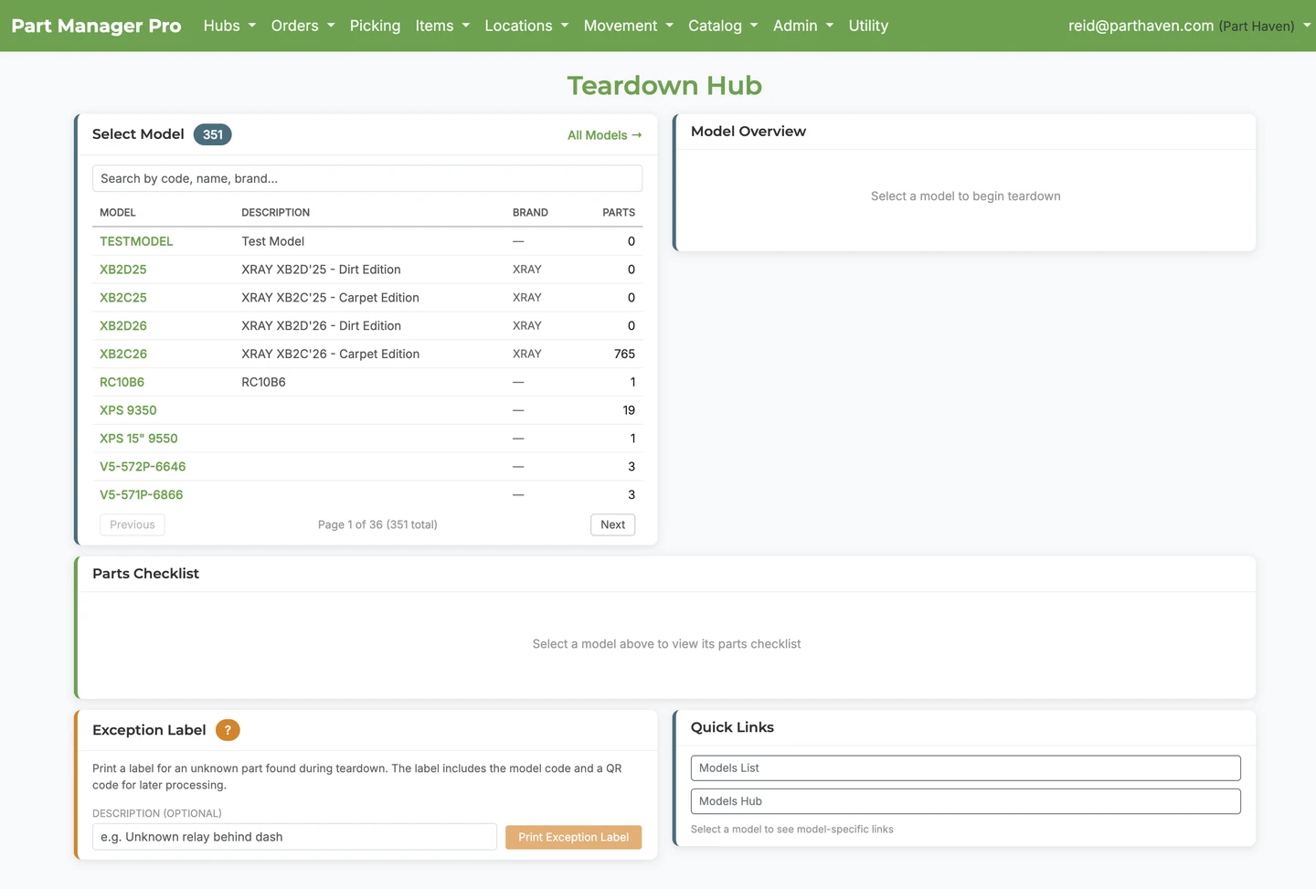
Task: Open the Models Hub quick link
Action: pyautogui.click(x=965, y=801)
